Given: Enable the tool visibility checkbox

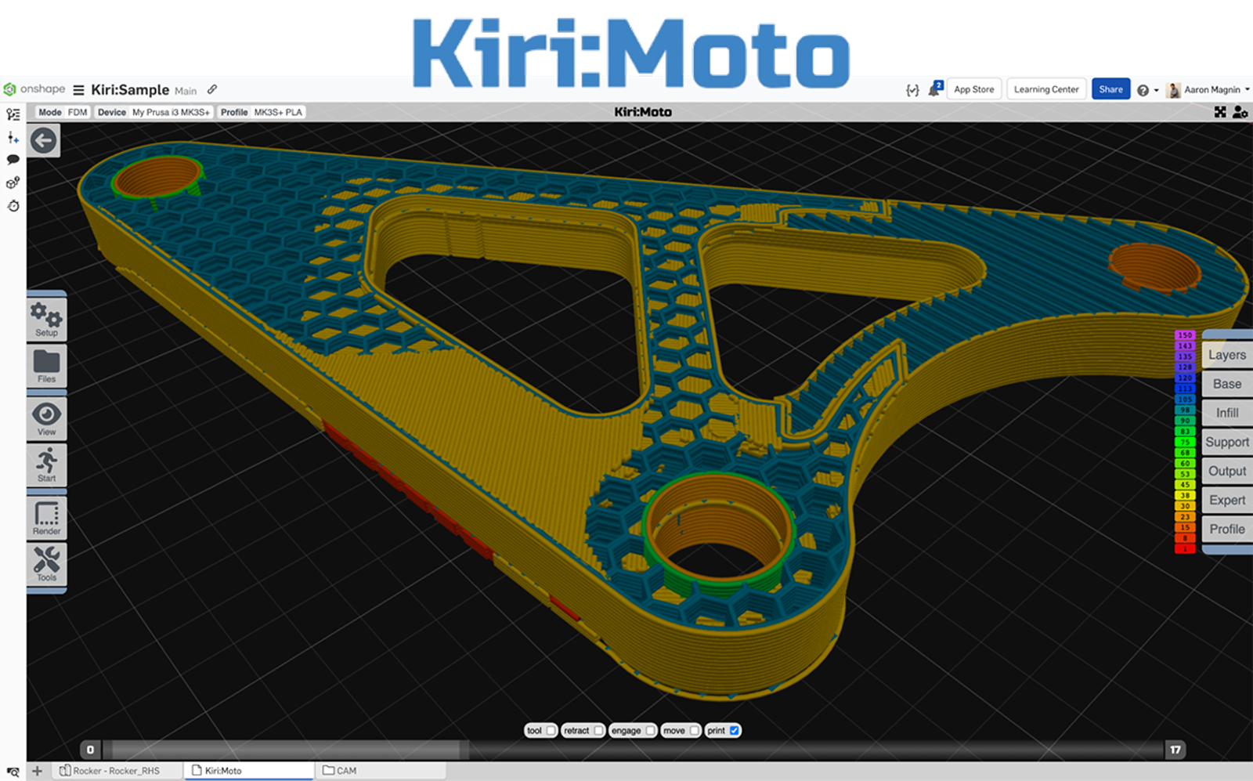Looking at the screenshot, I should pos(552,730).
